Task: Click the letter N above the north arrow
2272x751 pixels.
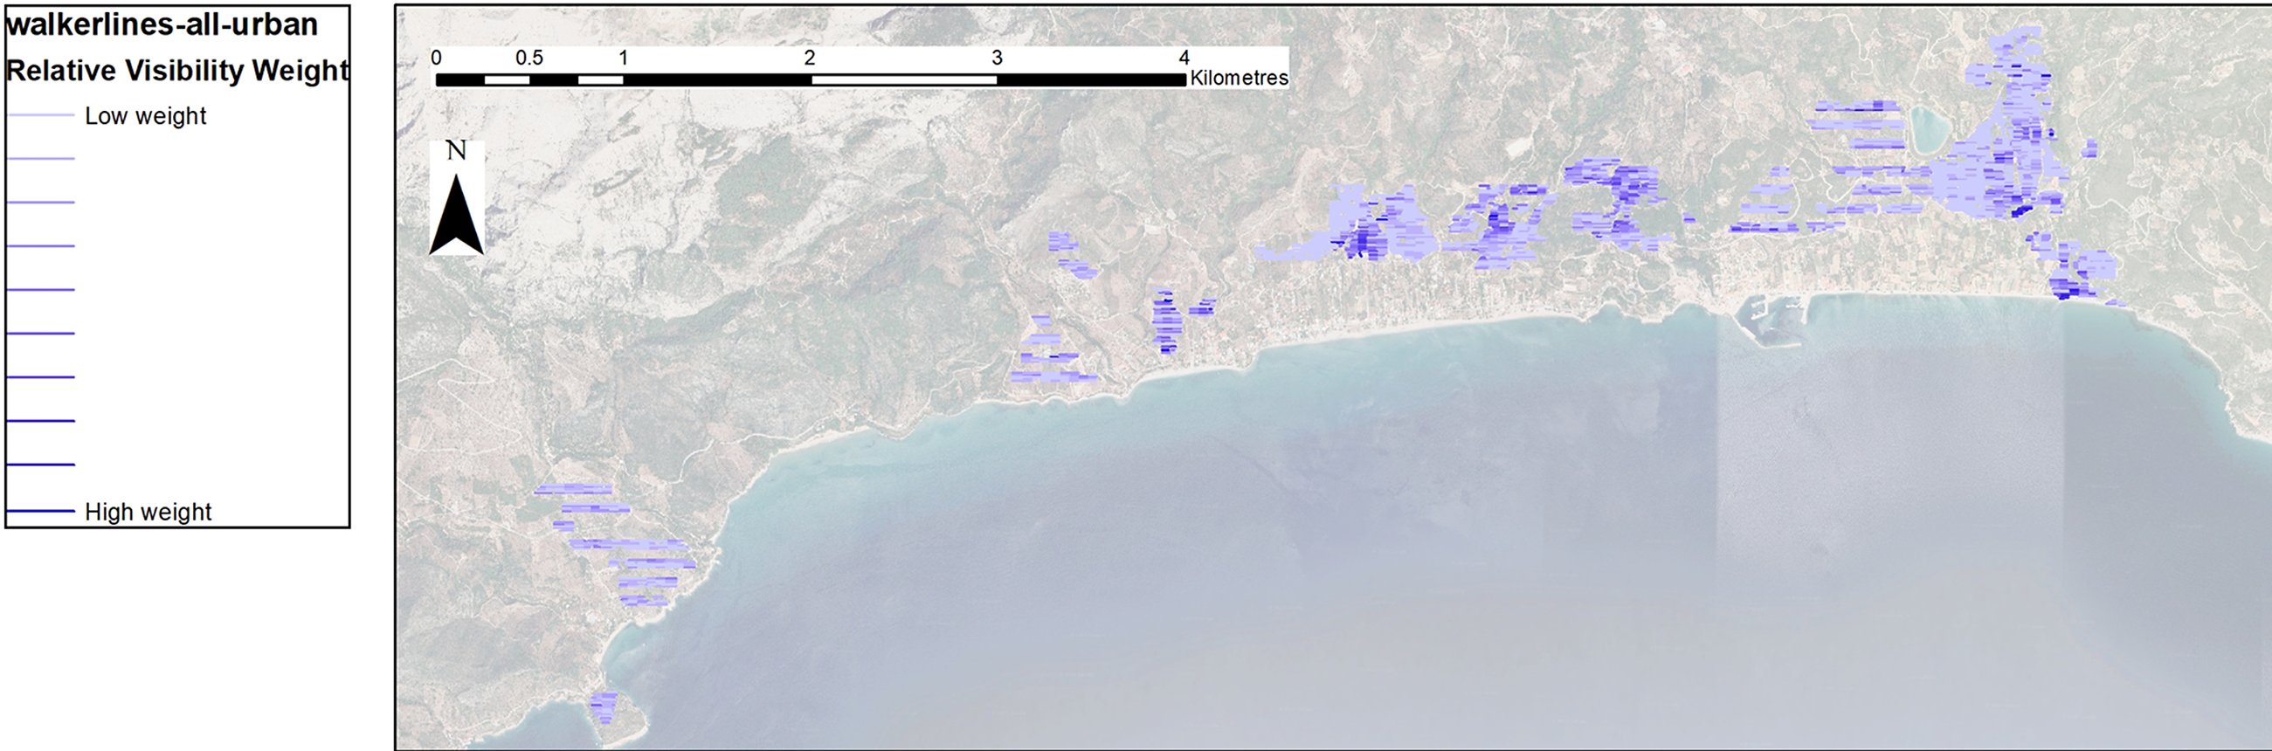Action: pos(456,151)
